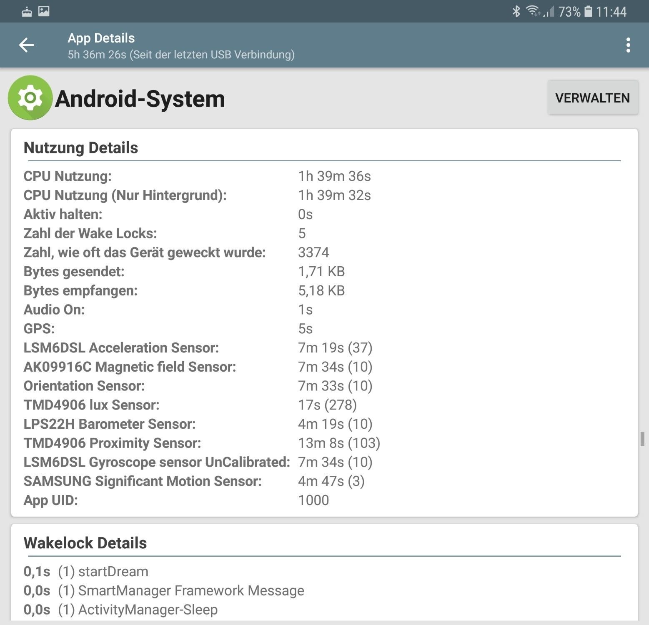The width and height of the screenshot is (649, 625).
Task: Tap the ActivityManager-Sleep wakelock entry
Action: [x=120, y=610]
